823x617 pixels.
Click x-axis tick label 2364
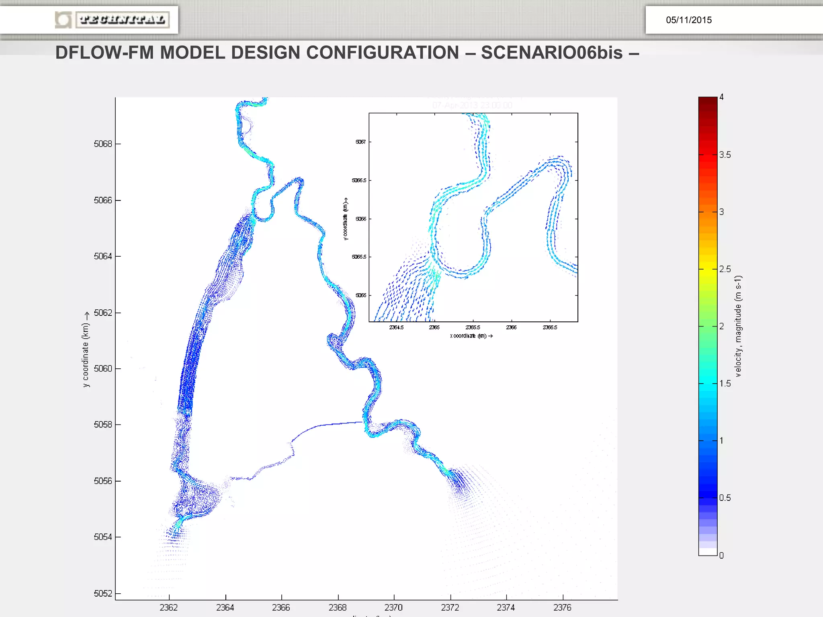(225, 607)
